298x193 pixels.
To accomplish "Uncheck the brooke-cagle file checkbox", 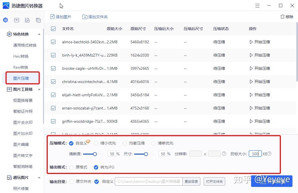I will 53,68.
